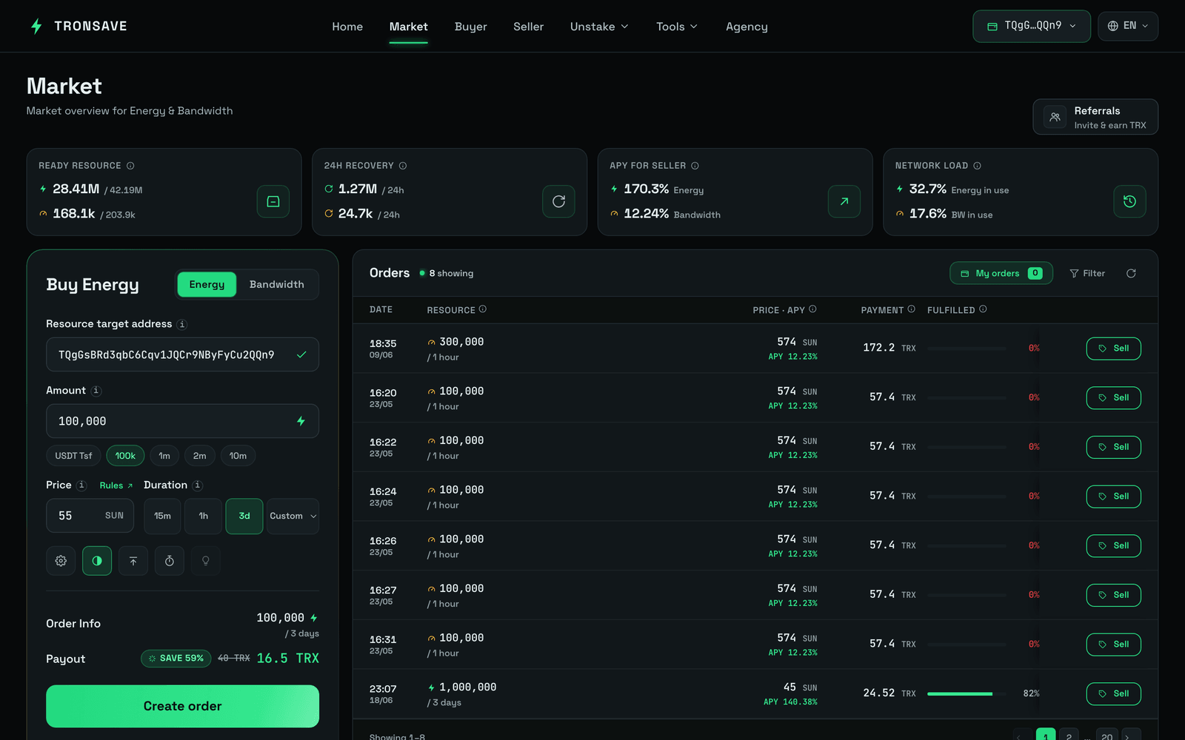
Task: Click info icon beside Price label
Action: point(81,485)
